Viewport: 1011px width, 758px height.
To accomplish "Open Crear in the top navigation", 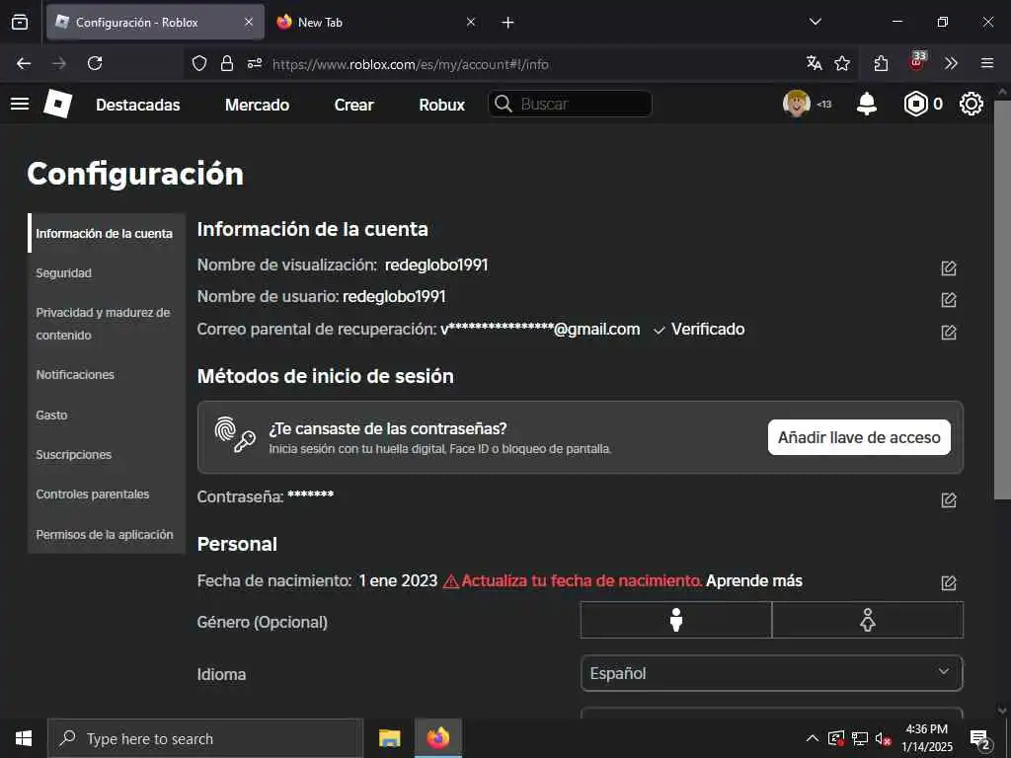I will coord(354,105).
